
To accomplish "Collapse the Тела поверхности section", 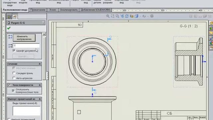I will [x=40, y=85].
